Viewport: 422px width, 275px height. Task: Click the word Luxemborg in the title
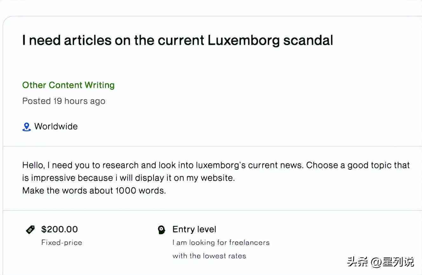pyautogui.click(x=244, y=40)
